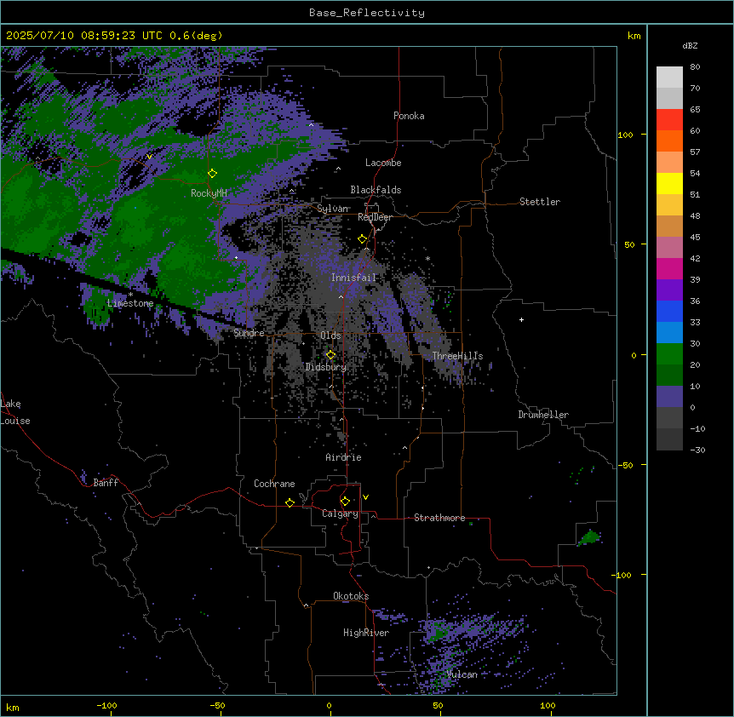Click the Drumheller label
Viewport: 734px width, 717px height.
point(543,415)
